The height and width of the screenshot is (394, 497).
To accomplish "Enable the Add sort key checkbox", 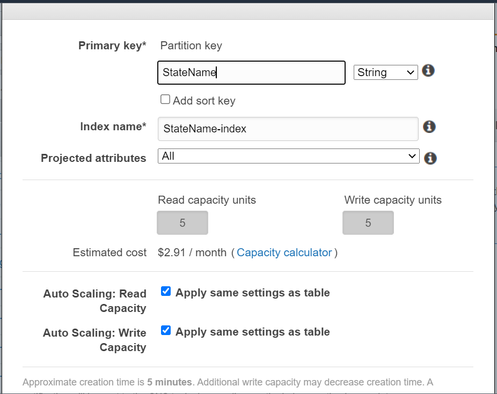I will (x=165, y=100).
